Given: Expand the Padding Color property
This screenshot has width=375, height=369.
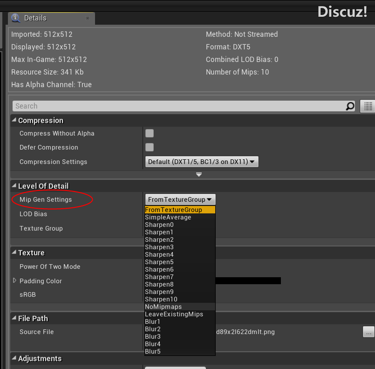Looking at the screenshot, I should pos(15,281).
